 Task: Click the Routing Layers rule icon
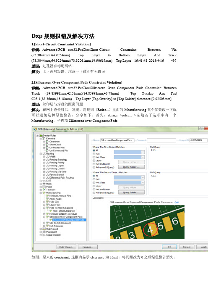47,166
